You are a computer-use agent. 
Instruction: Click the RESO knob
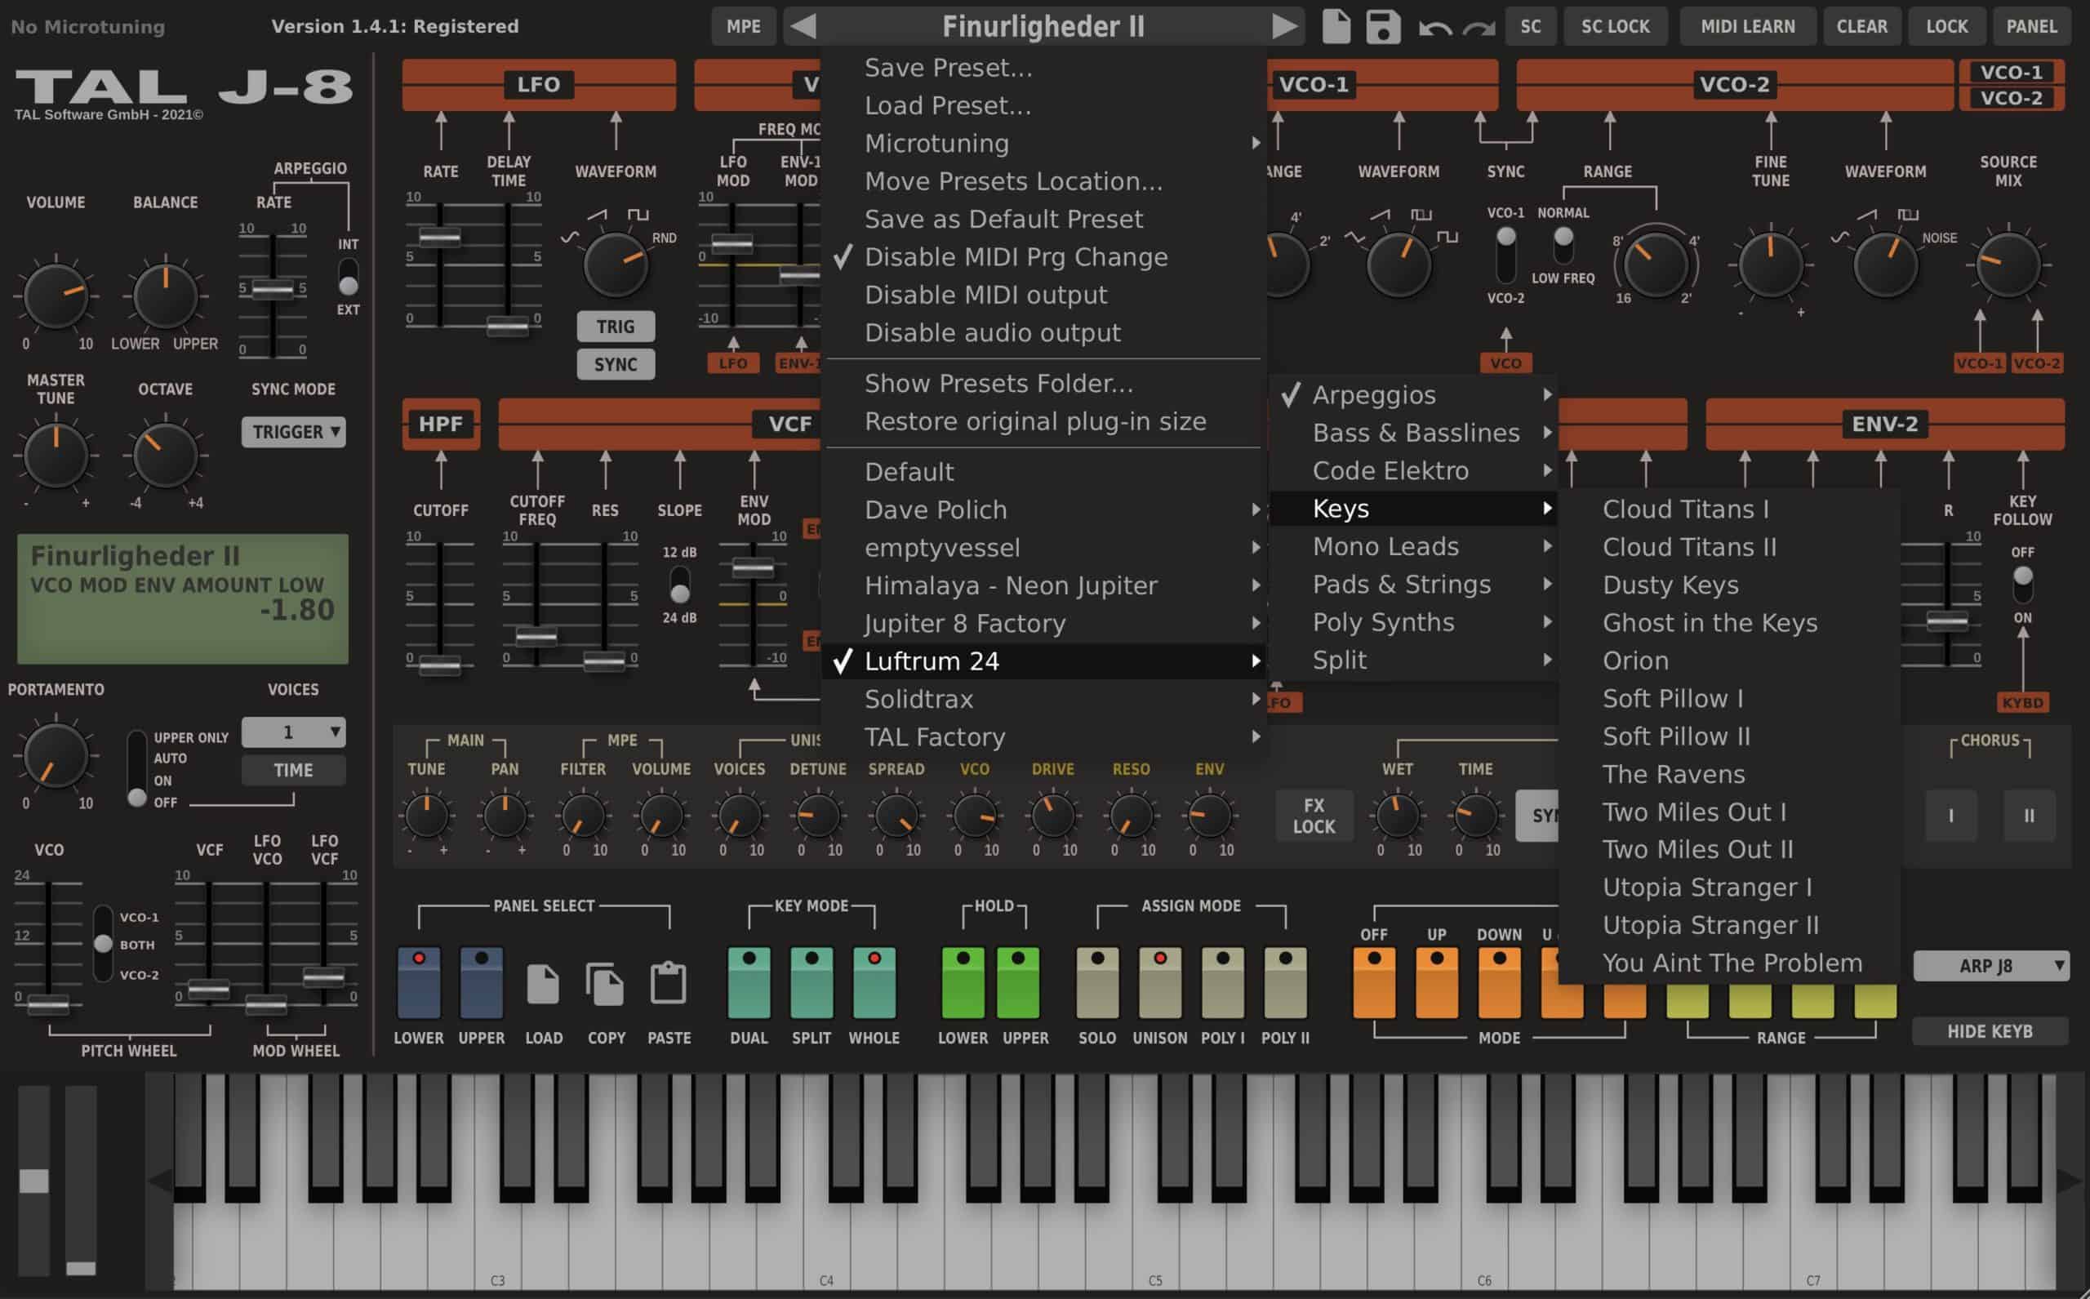pos(1131,816)
